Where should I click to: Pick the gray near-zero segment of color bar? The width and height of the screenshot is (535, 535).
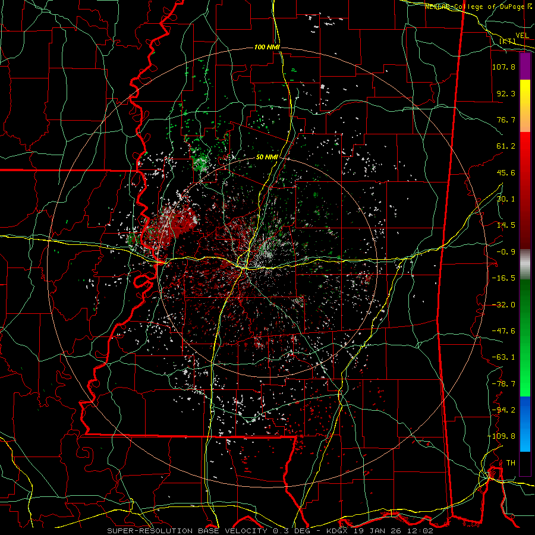tap(525, 265)
